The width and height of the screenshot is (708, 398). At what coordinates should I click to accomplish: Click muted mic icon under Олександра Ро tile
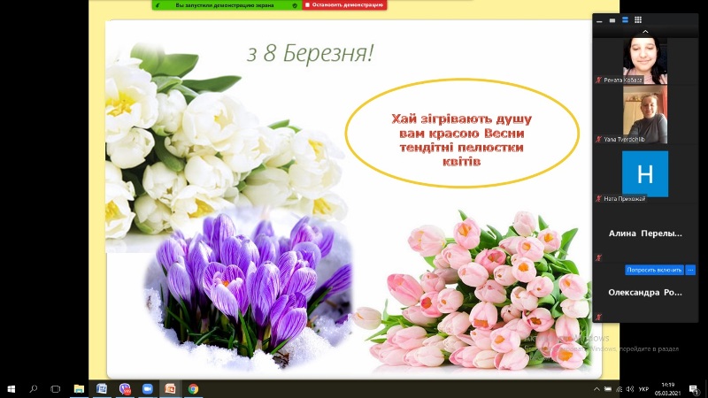tap(599, 317)
